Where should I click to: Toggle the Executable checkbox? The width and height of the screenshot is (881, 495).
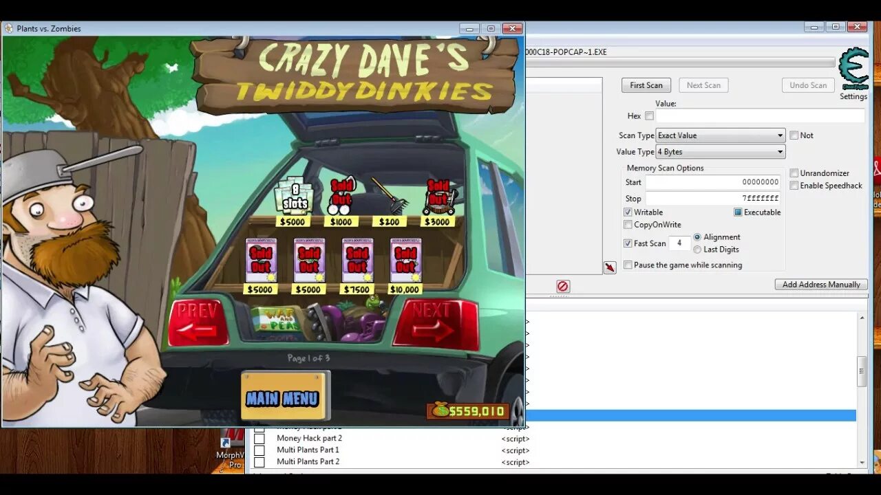738,212
